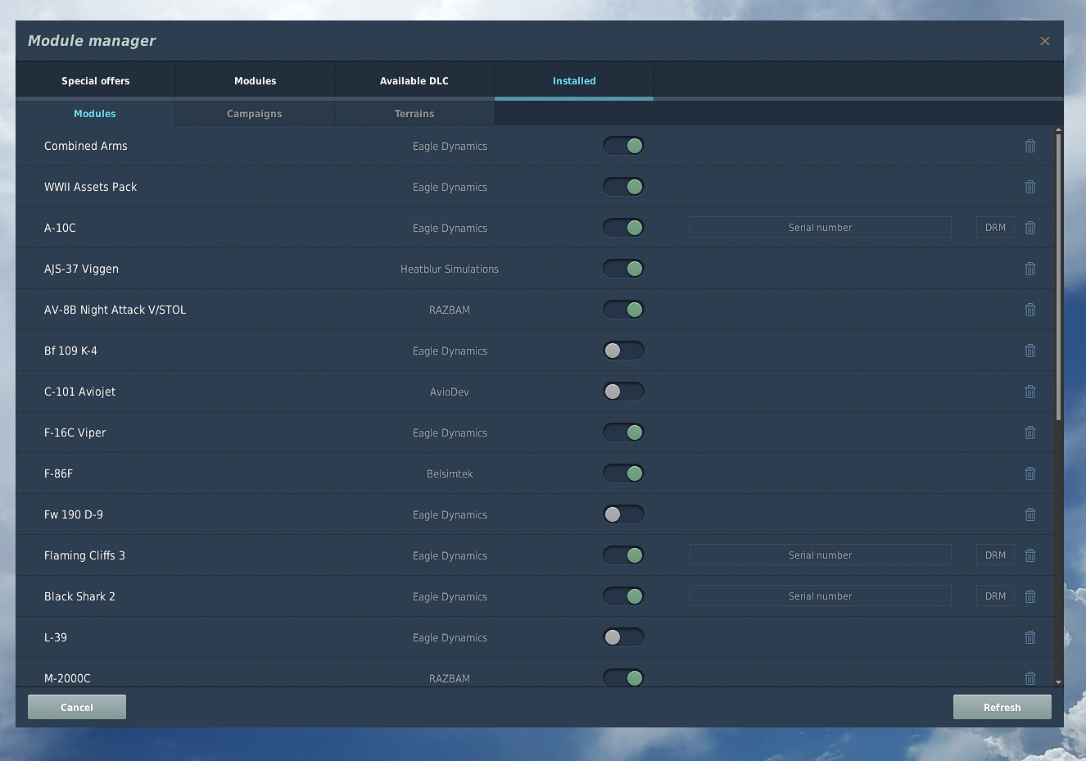The image size is (1086, 761).
Task: Disable the AJS-37 Viggen toggle
Action: [x=623, y=269]
